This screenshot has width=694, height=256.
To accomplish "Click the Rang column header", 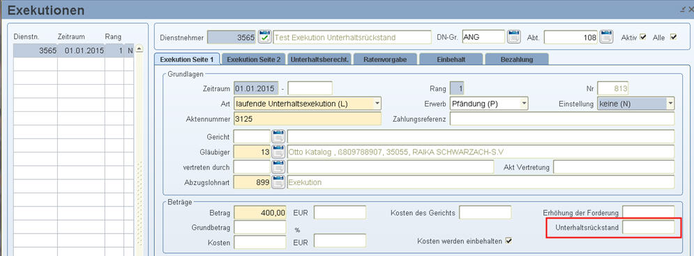I will 113,37.
